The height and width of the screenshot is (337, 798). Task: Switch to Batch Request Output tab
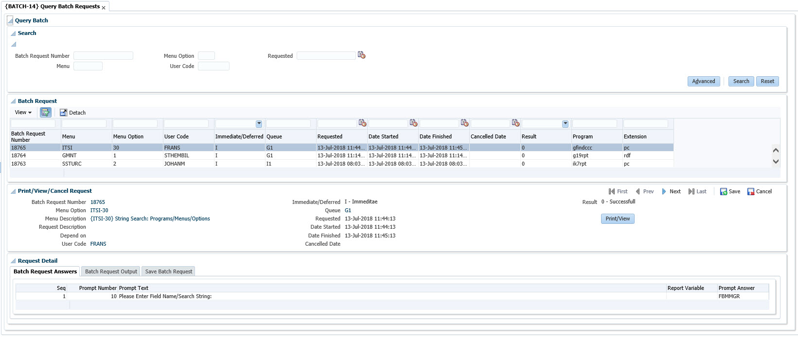click(111, 271)
